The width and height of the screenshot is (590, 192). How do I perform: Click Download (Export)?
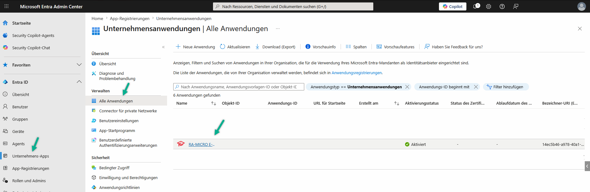(275, 47)
